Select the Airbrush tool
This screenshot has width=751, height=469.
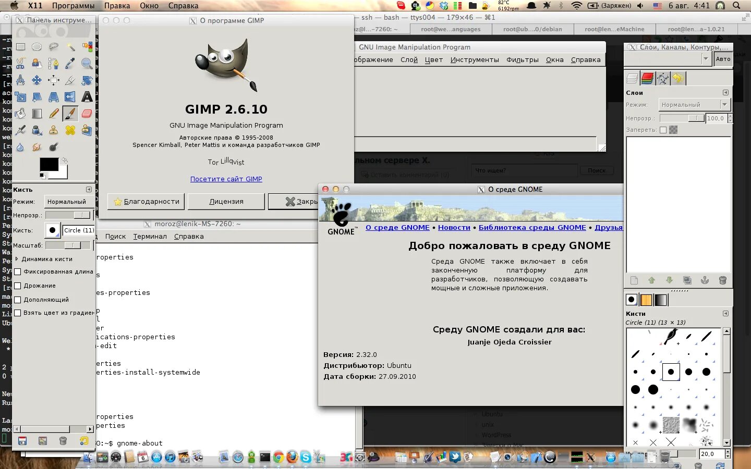pyautogui.click(x=20, y=130)
